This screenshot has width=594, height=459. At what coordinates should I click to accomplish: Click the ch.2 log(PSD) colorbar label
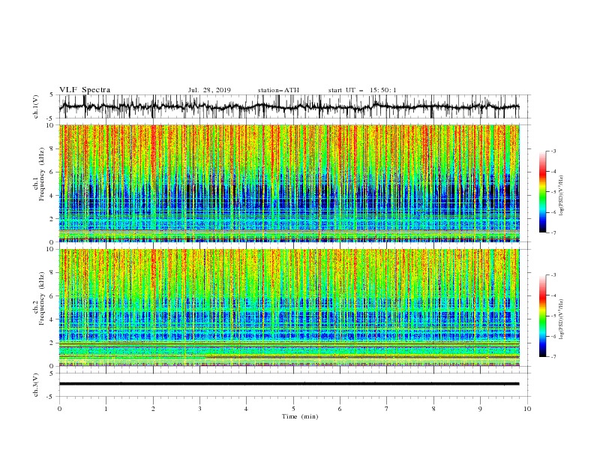tap(561, 319)
